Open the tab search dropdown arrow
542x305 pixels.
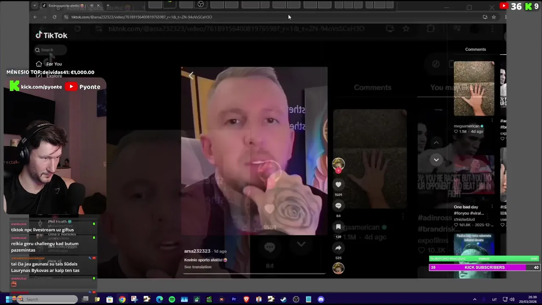35,6
